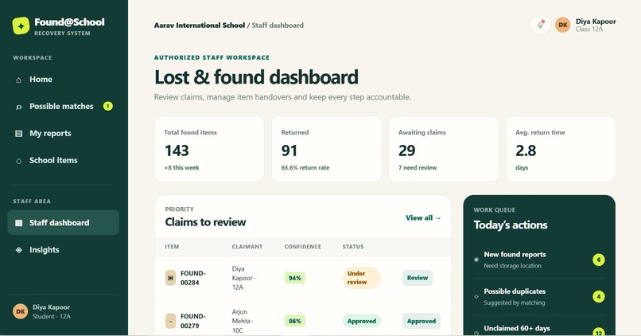Click the Home house icon

point(18,80)
